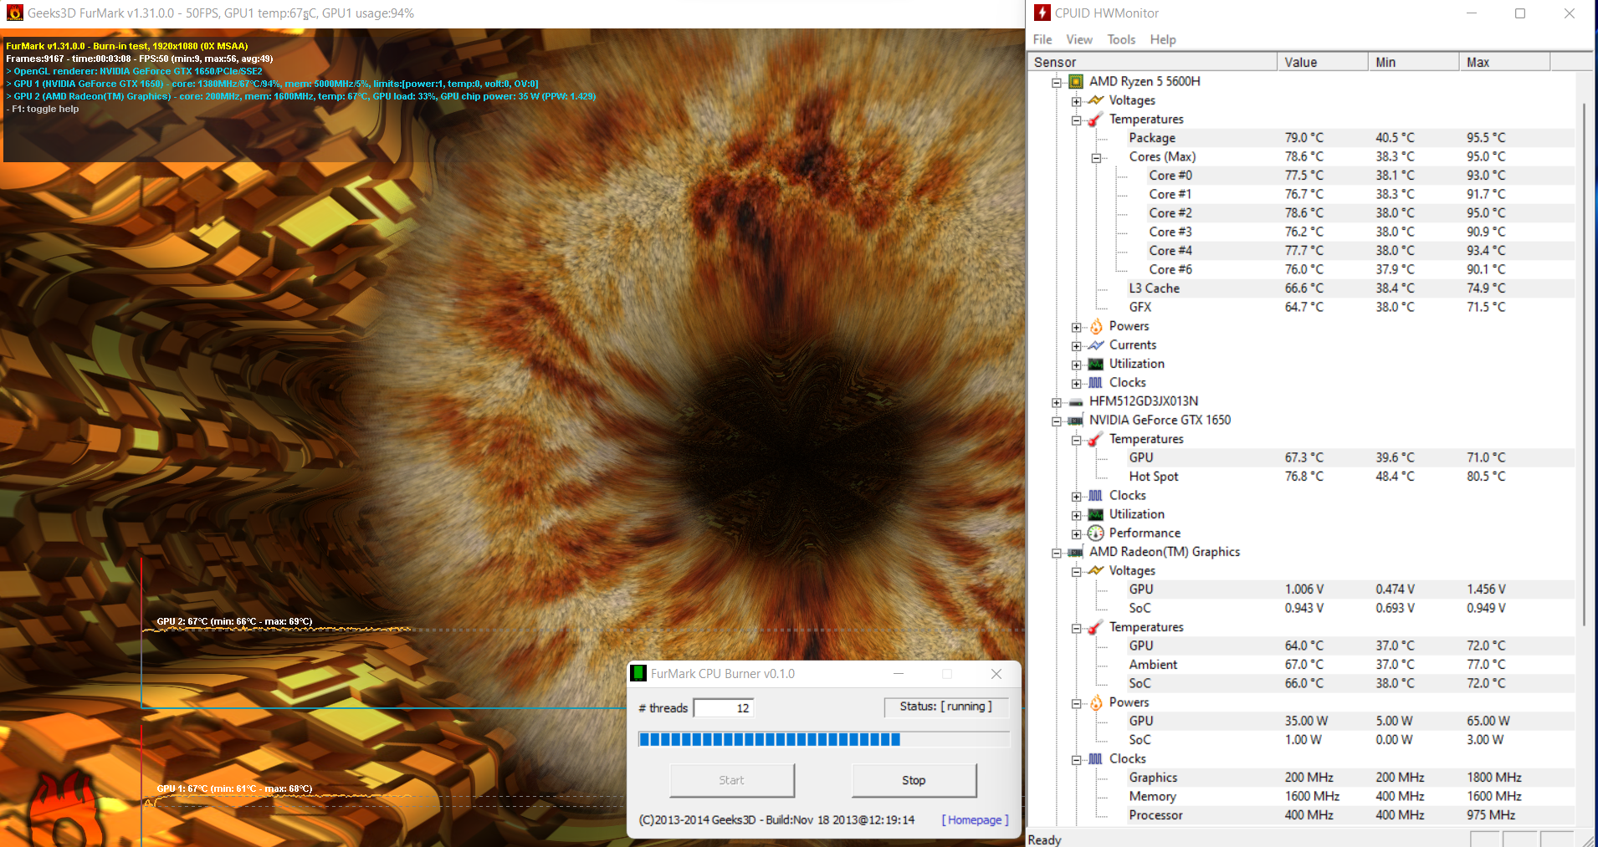The height and width of the screenshot is (847, 1598).
Task: Click the FurMark flame title bar icon
Action: pyautogui.click(x=15, y=13)
